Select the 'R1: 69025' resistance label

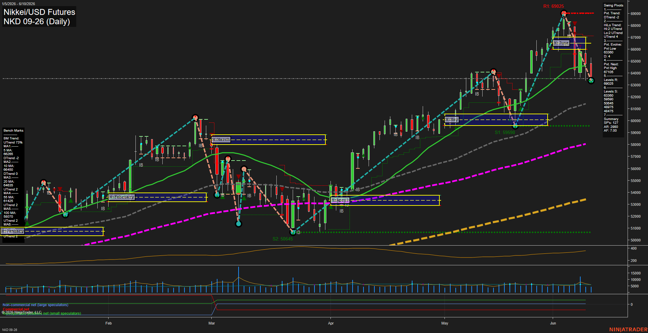coord(553,6)
